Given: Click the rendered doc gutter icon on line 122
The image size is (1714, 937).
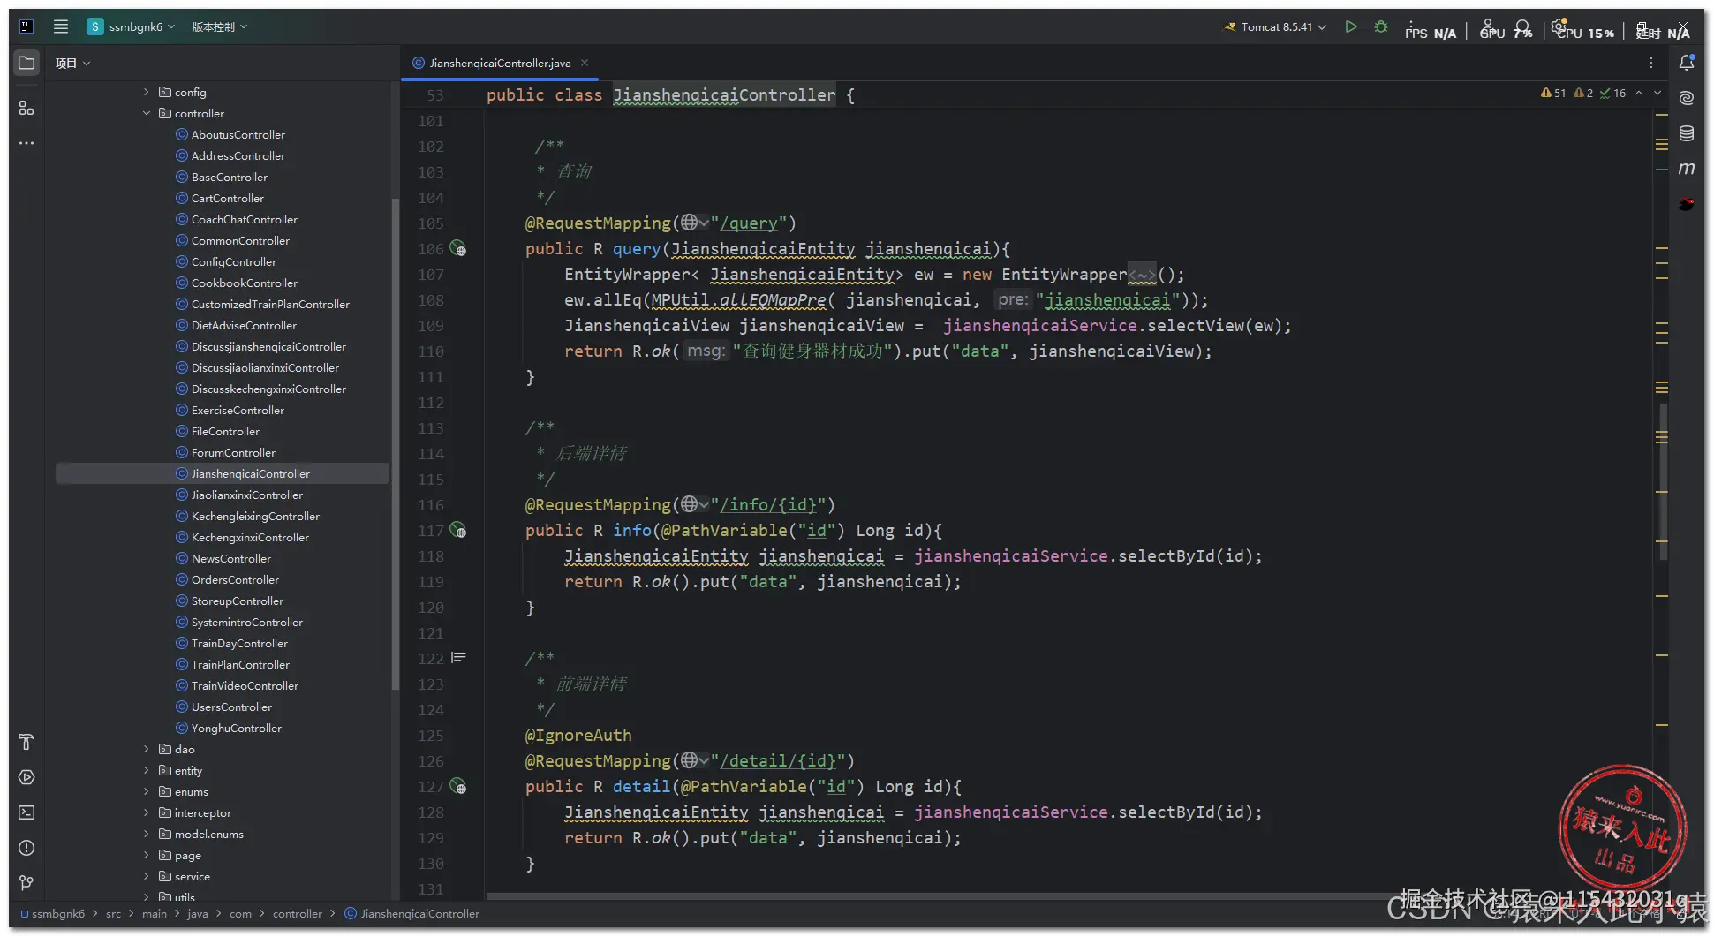Looking at the screenshot, I should point(458,658).
